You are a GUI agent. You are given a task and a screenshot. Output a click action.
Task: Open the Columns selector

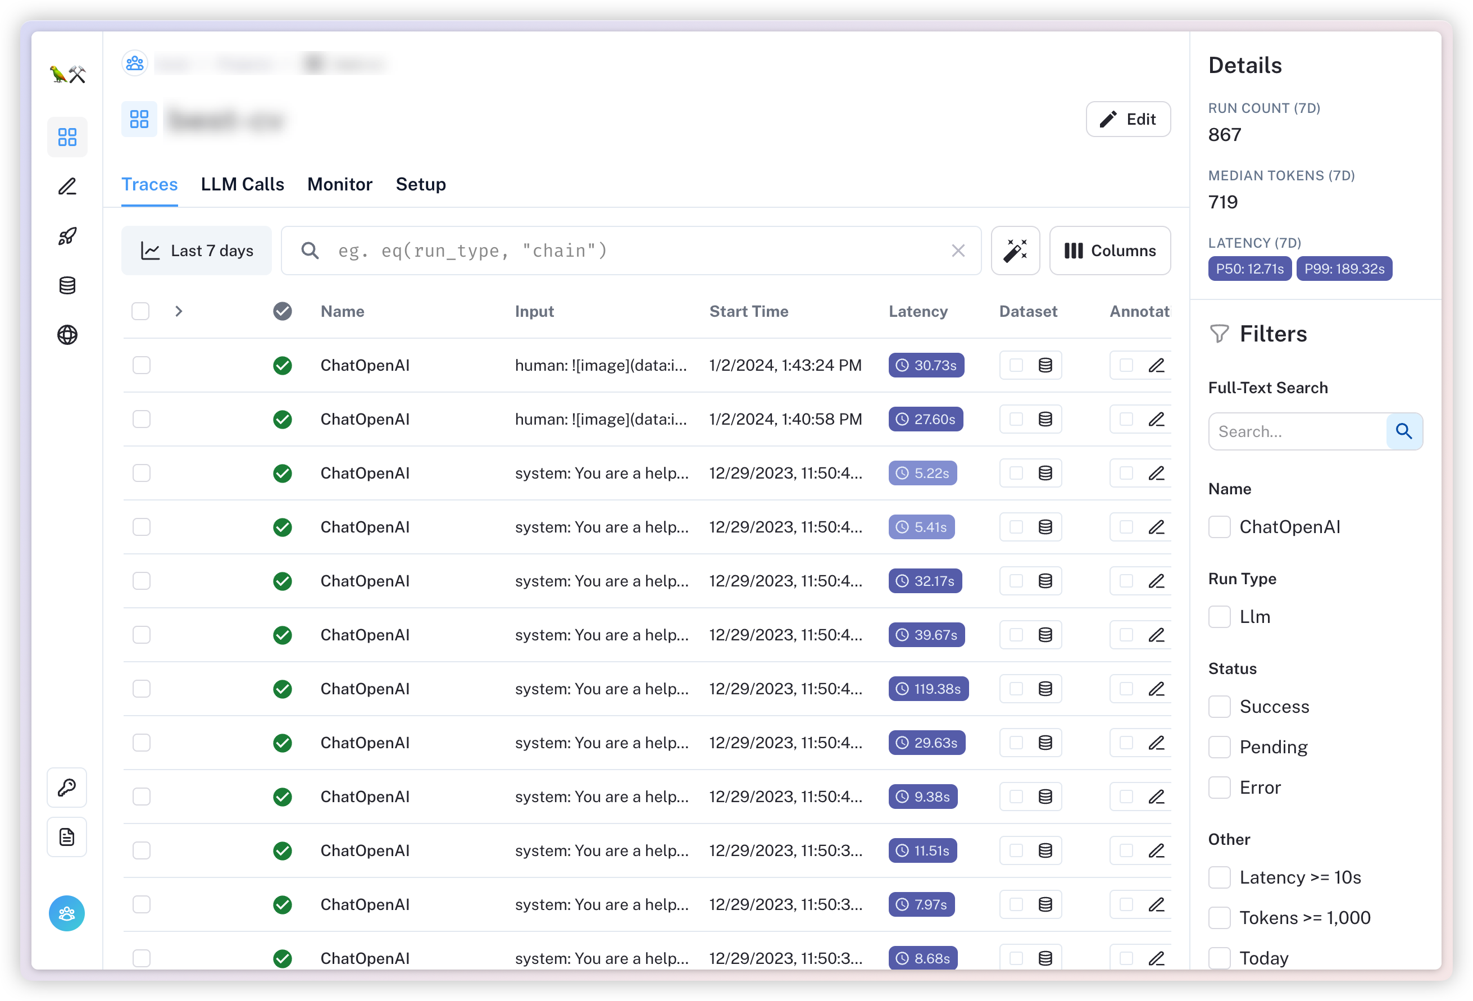pos(1109,251)
